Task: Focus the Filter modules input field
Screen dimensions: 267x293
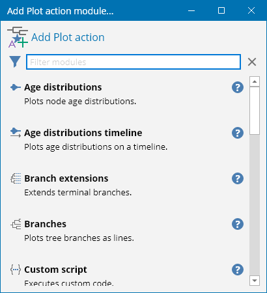Action: point(133,62)
